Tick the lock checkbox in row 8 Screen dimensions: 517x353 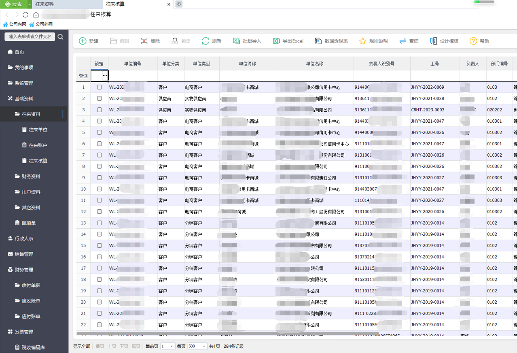point(100,166)
